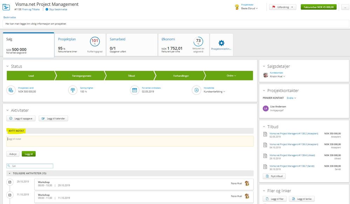Open Frem og Tilbake link
The height and width of the screenshot is (204, 350).
(x=31, y=9)
